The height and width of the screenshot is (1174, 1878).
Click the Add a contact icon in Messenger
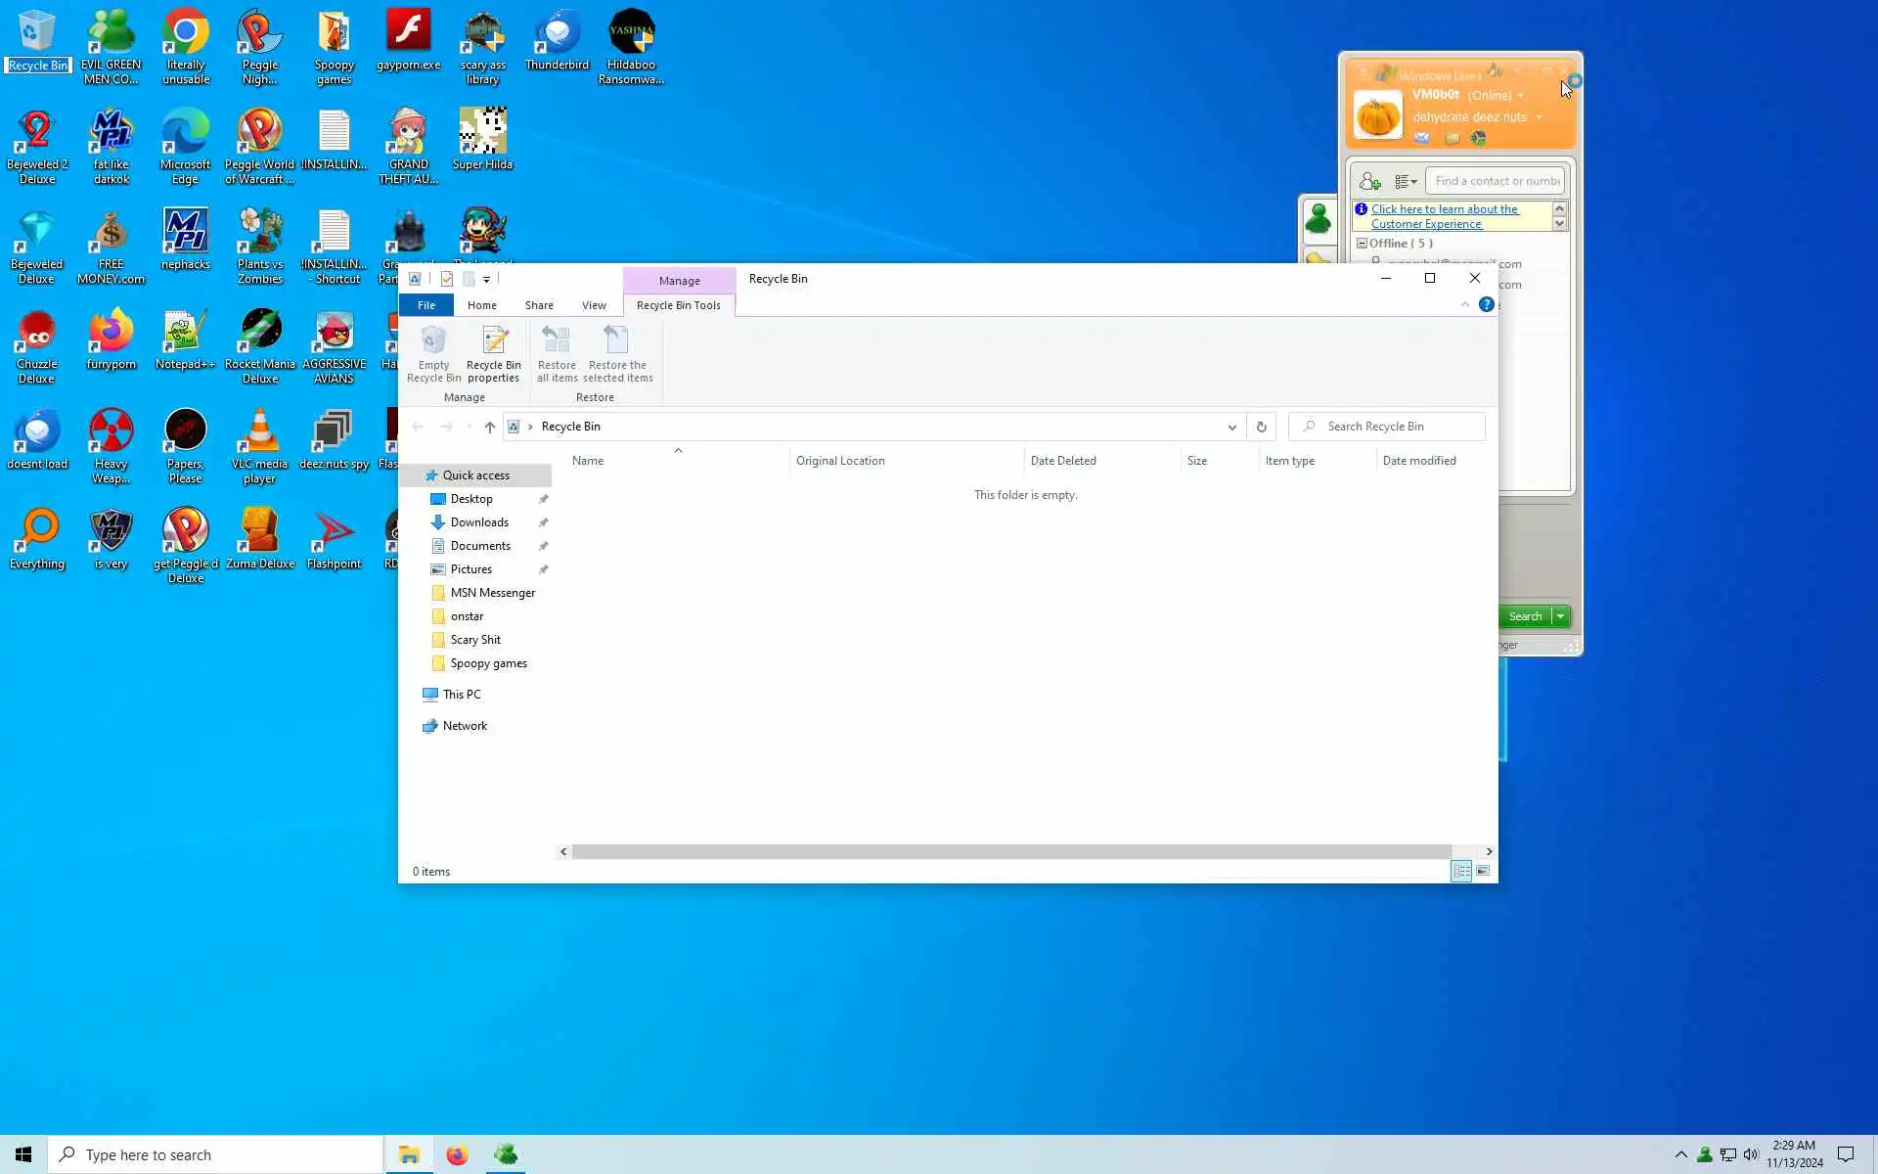[1369, 181]
